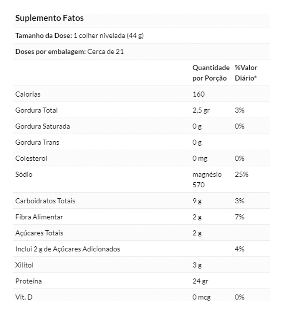283x315 pixels.
Task: Click the 160 calories value
Action: click(198, 94)
